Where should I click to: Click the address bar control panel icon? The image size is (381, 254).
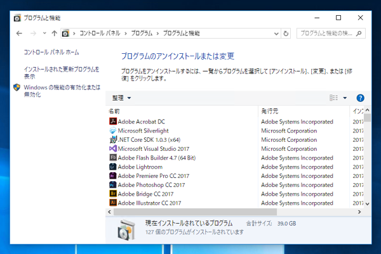65,33
